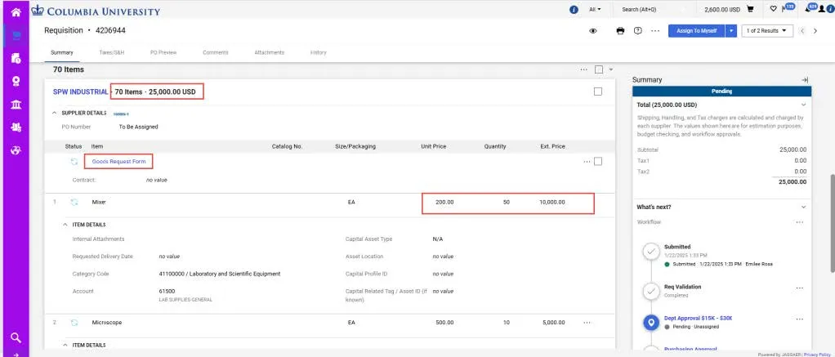Open the requisition more actions ellipsis
This screenshot has width=835, height=357.
[x=655, y=31]
